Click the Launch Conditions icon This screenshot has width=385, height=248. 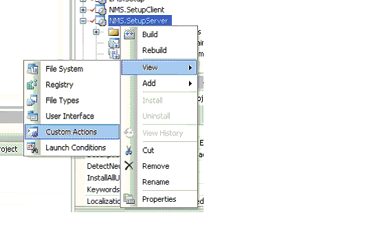pos(32,147)
